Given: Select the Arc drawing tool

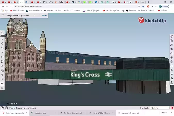Looking at the screenshot, I should click(x=2, y=57).
